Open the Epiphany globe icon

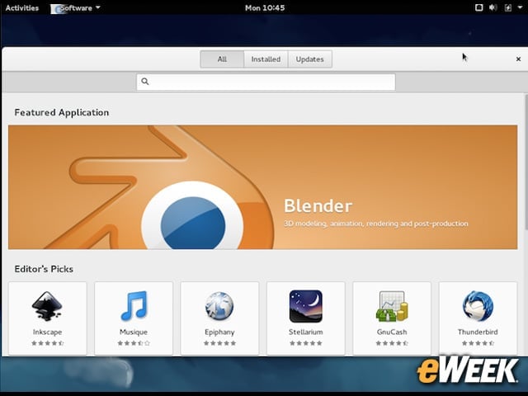click(x=219, y=306)
